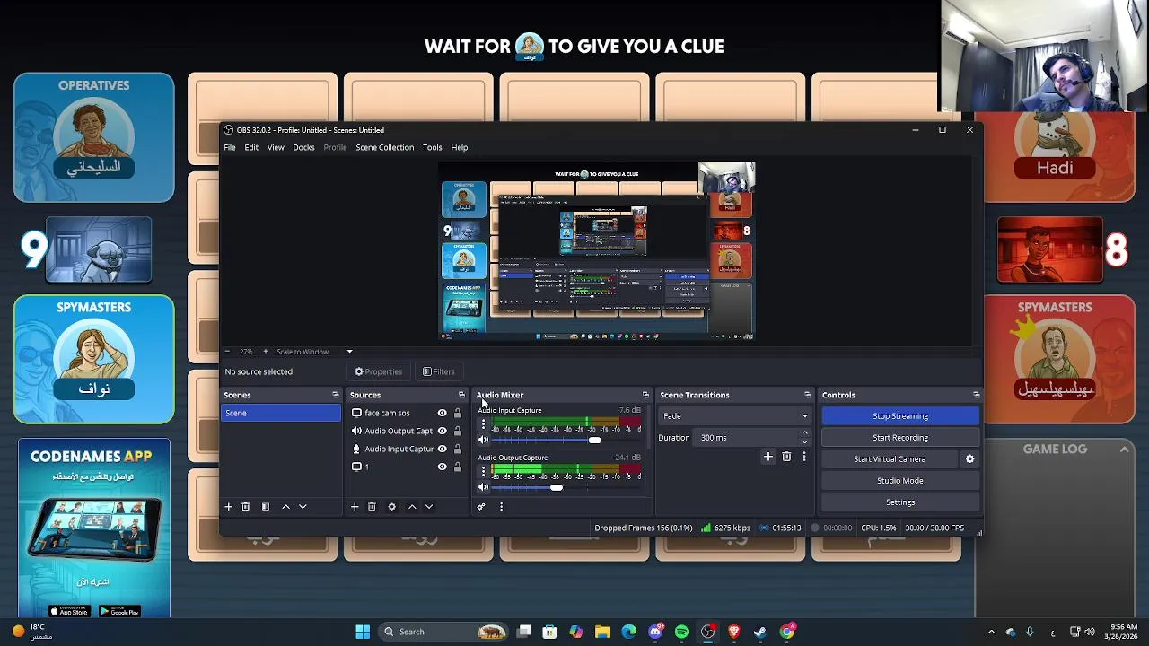
Task: Open Audio Input Capture options dots
Action: click(x=483, y=423)
